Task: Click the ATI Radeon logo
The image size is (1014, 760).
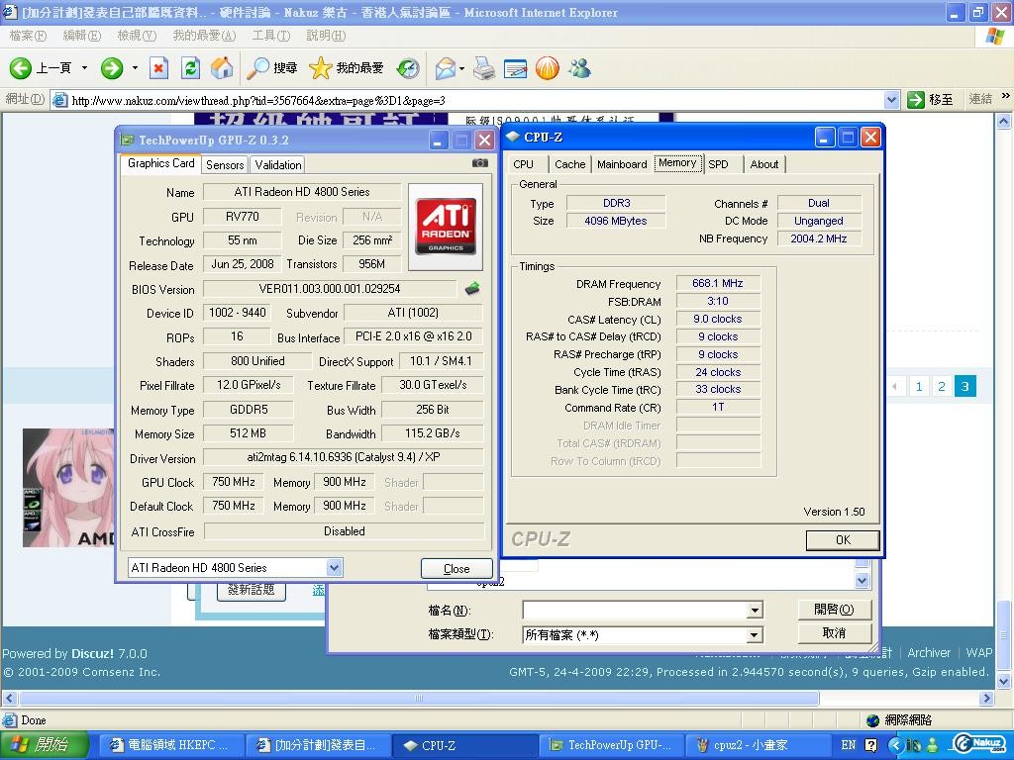Action: [x=446, y=227]
